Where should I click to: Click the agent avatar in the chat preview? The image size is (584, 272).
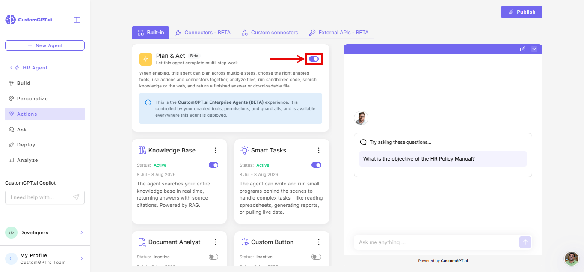coord(361,118)
